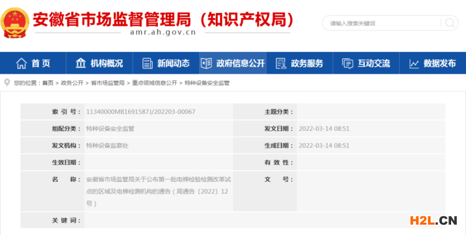The width and height of the screenshot is (466, 235).
Task: Click the building icon beside 机构概况
Action: (x=80, y=63)
